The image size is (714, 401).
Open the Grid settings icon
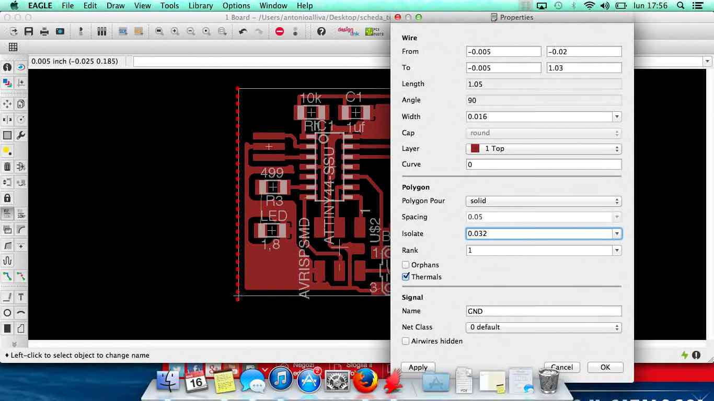click(x=13, y=47)
